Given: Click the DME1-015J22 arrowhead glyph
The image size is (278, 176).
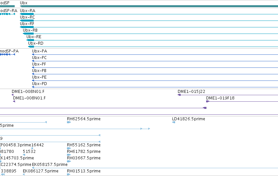Looking at the screenshot, I should pos(179,95).
